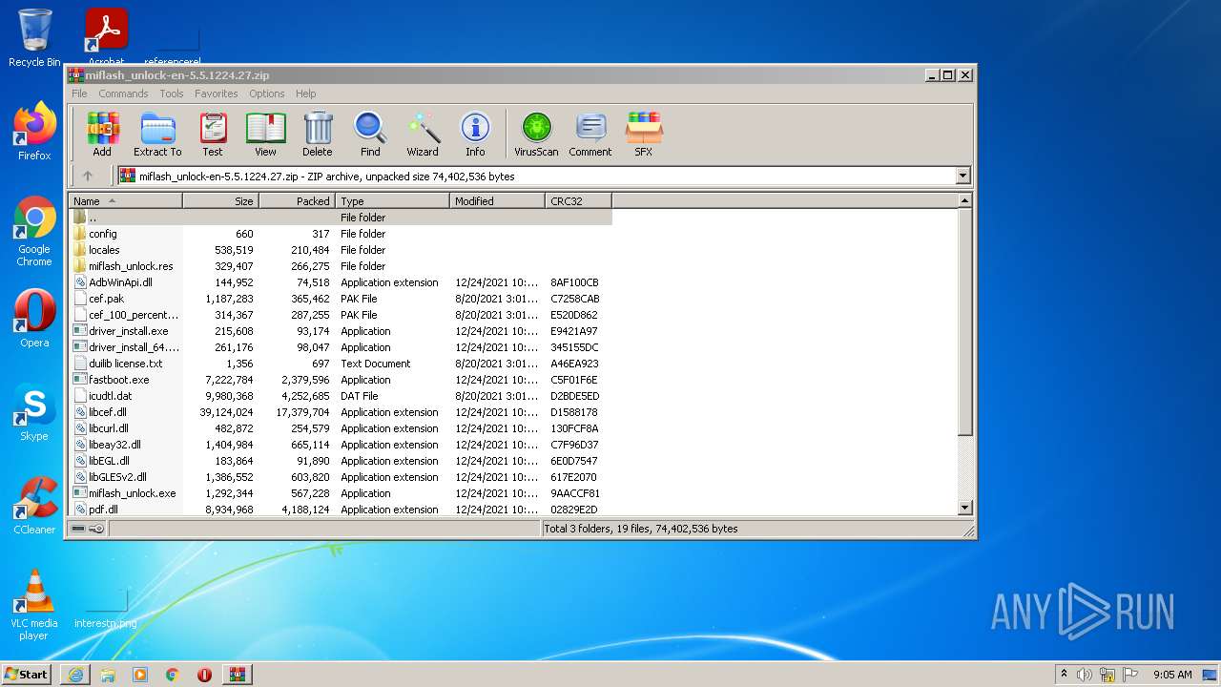
Task: Select fastboot.exe file
Action: pos(341,380)
